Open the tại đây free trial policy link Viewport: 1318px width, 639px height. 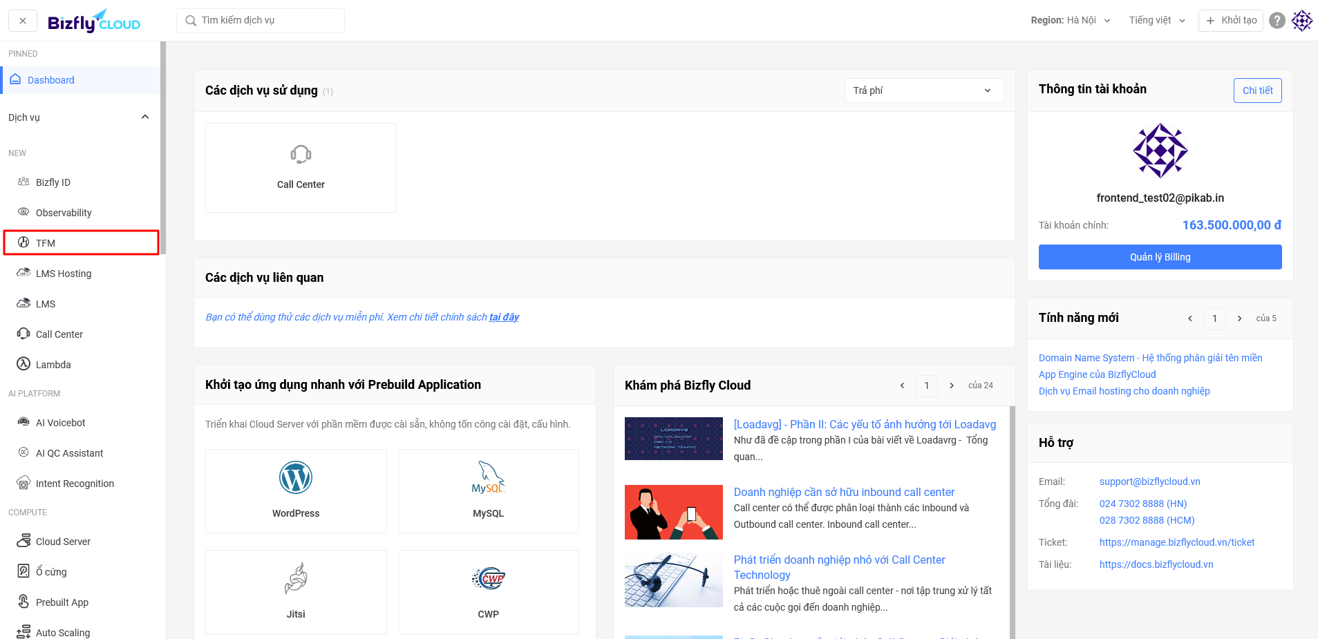504,317
